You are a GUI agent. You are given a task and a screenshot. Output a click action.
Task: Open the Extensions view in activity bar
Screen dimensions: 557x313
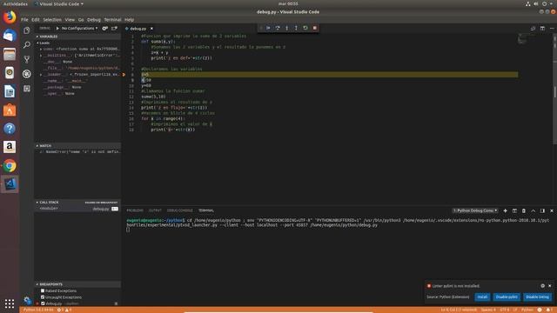(27, 89)
